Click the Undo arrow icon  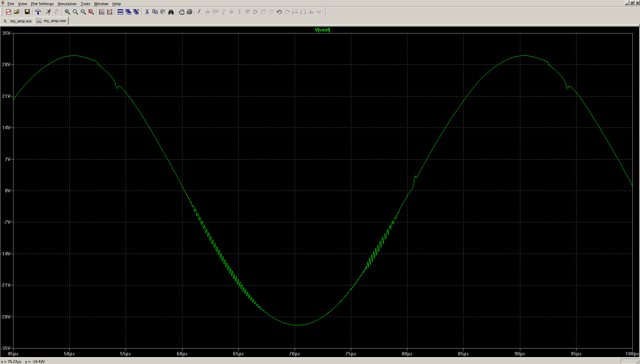tap(279, 12)
